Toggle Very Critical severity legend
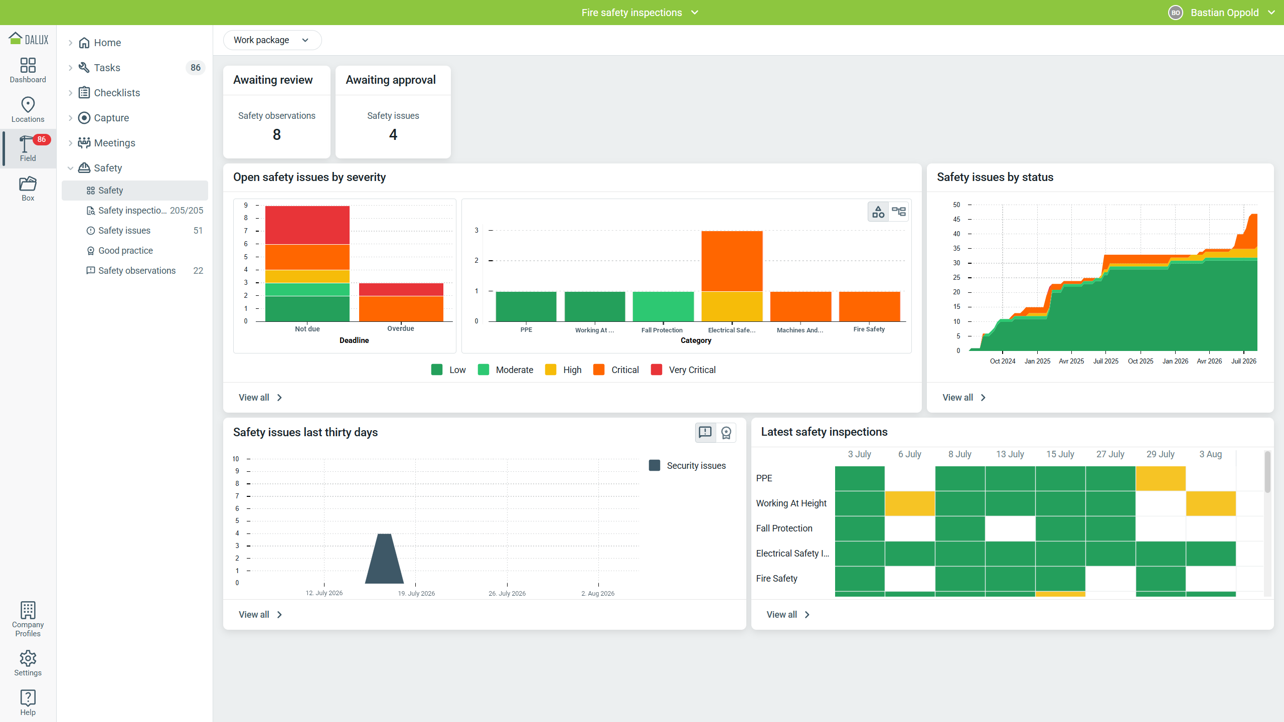Image resolution: width=1284 pixels, height=722 pixels. pyautogui.click(x=683, y=370)
